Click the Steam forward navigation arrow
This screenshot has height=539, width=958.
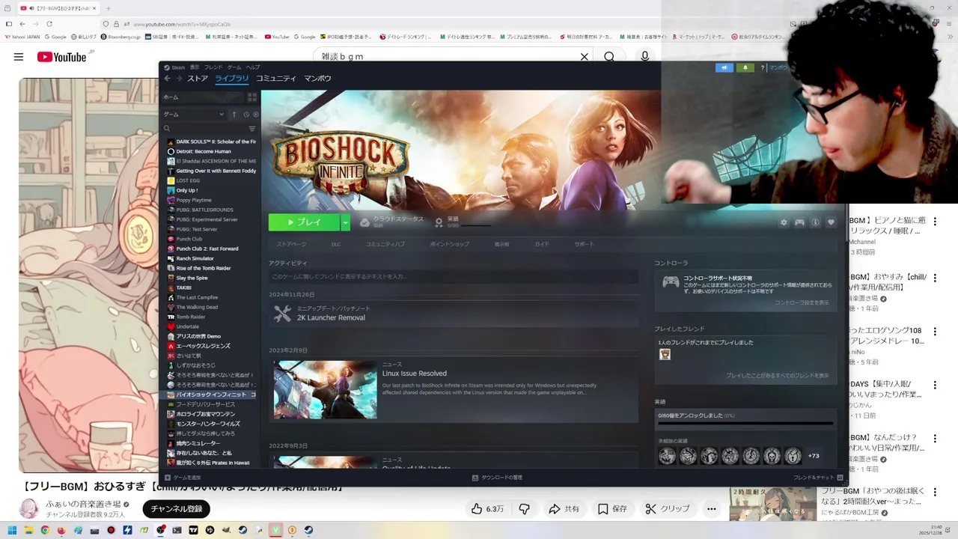click(x=178, y=79)
